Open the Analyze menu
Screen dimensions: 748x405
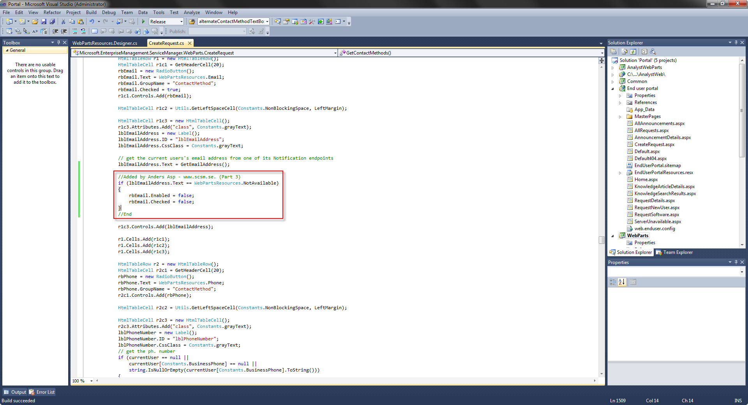click(192, 12)
